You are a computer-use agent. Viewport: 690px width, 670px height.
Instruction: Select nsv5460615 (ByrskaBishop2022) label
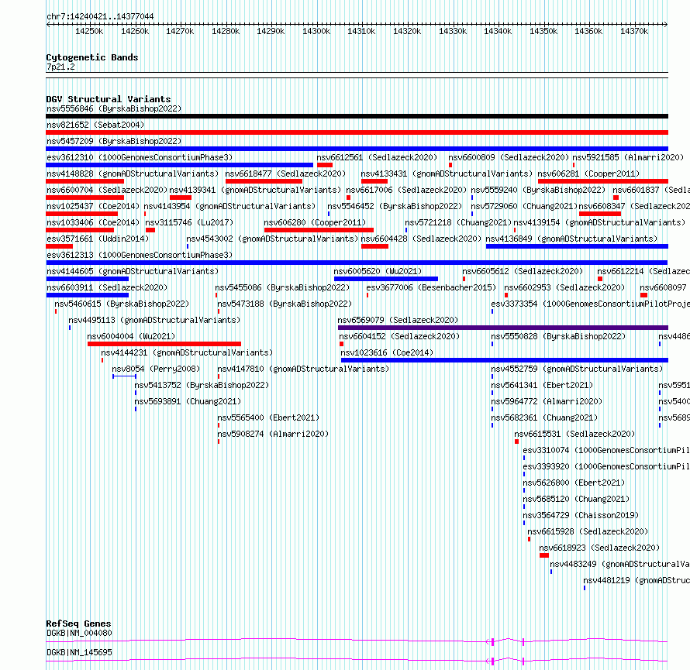122,304
